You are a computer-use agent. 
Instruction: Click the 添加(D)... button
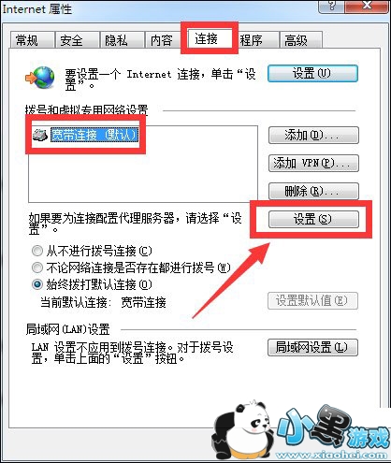tap(313, 135)
